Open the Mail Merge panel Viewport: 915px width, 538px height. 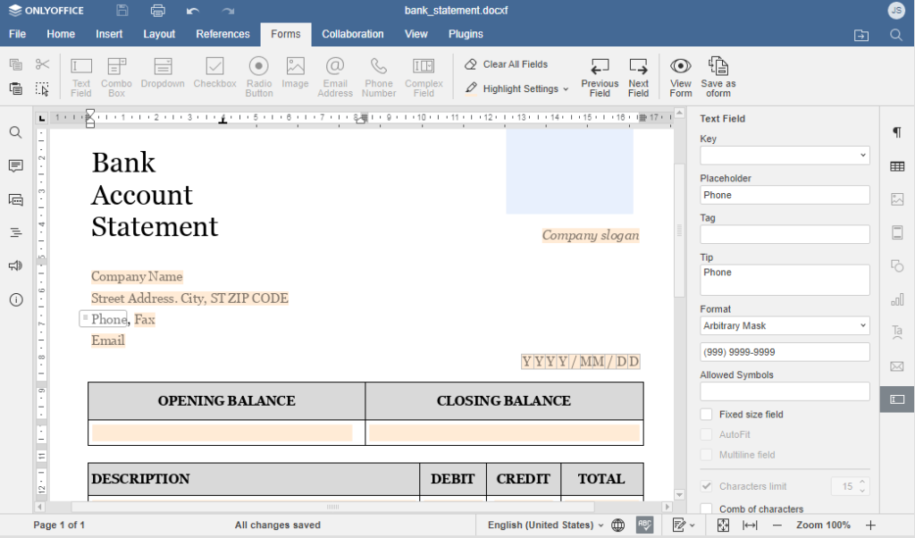click(897, 366)
